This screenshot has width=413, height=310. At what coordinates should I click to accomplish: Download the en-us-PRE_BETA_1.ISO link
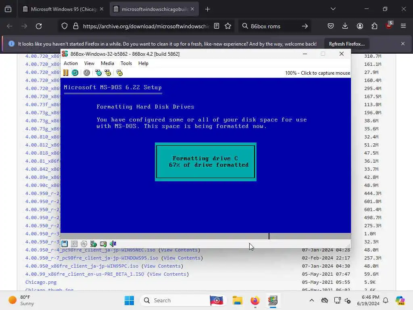[85, 274]
